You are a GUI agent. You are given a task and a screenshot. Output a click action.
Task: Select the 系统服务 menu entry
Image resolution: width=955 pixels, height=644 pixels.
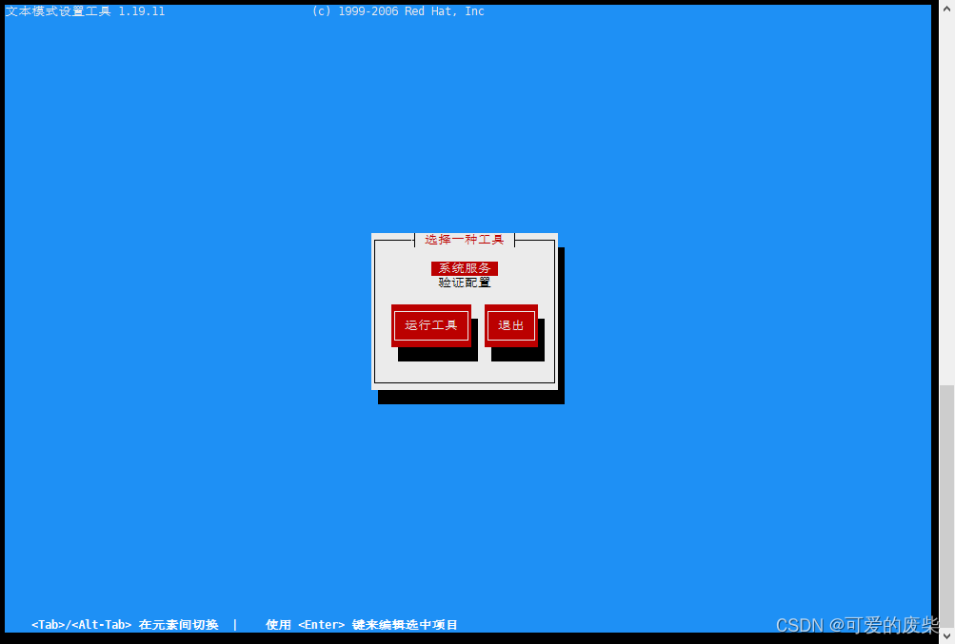tap(464, 268)
